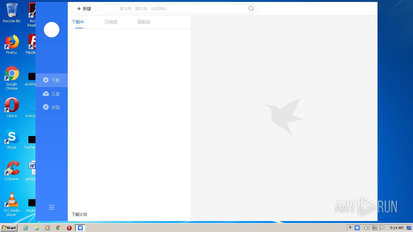Launch VLC media player from desktop

(x=12, y=205)
